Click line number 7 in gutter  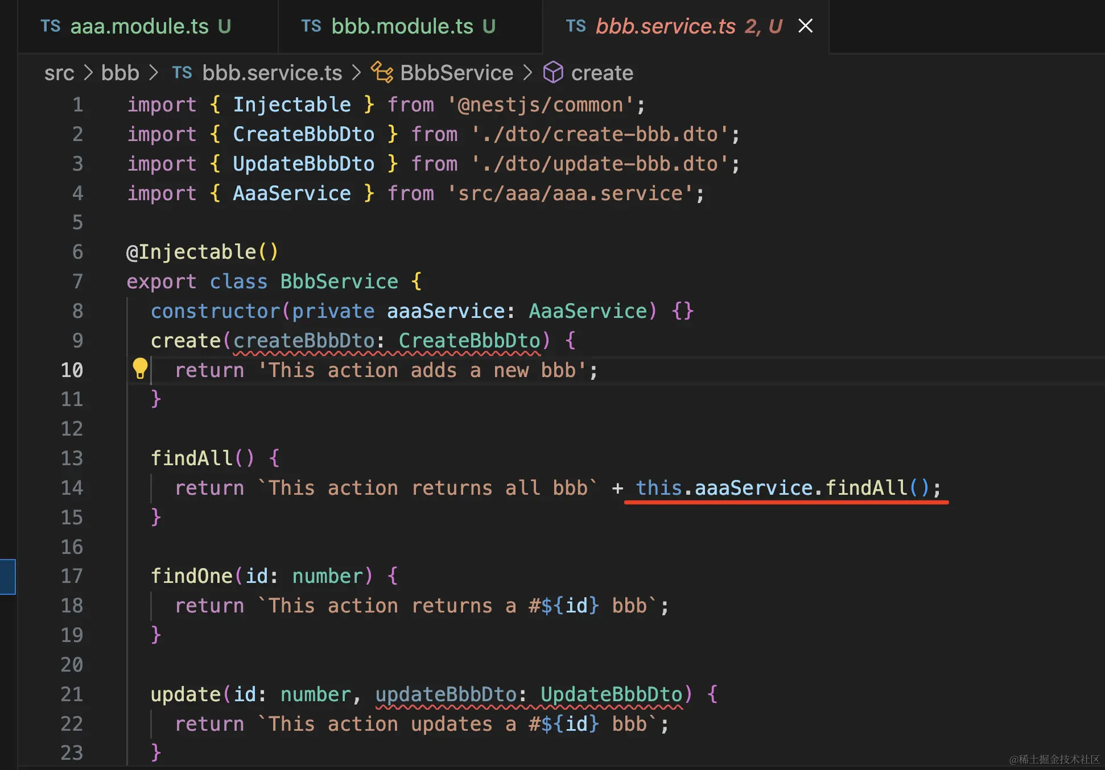click(x=77, y=281)
